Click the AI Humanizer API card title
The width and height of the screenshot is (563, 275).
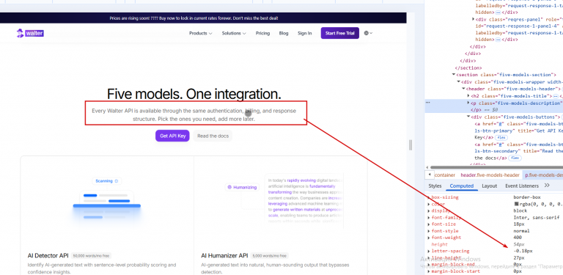225,256
